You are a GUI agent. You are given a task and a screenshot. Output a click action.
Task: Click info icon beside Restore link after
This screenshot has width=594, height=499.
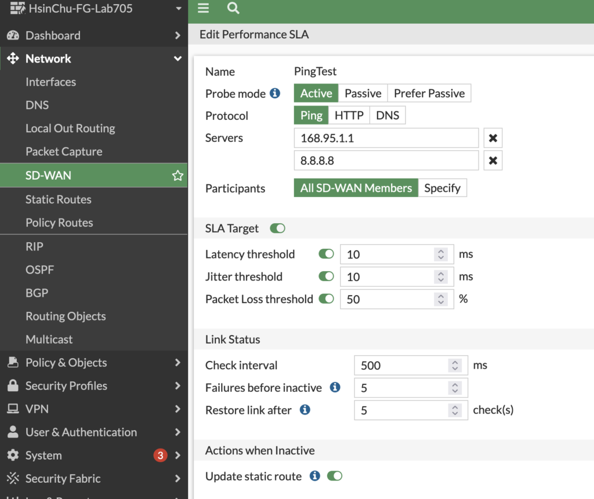pyautogui.click(x=305, y=410)
